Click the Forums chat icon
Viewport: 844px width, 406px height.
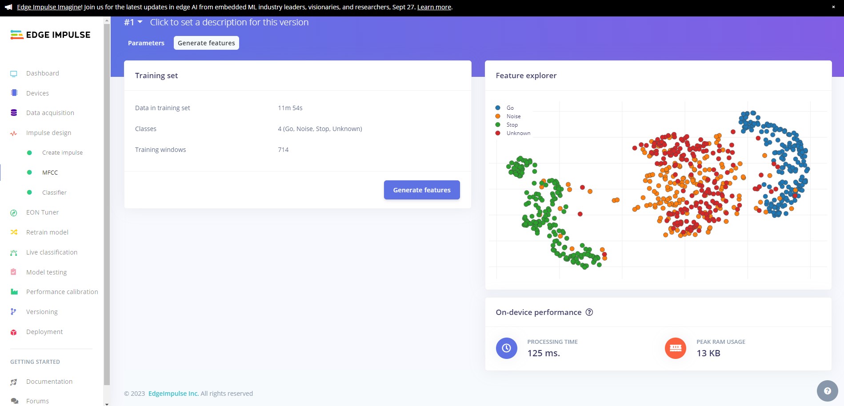14,401
